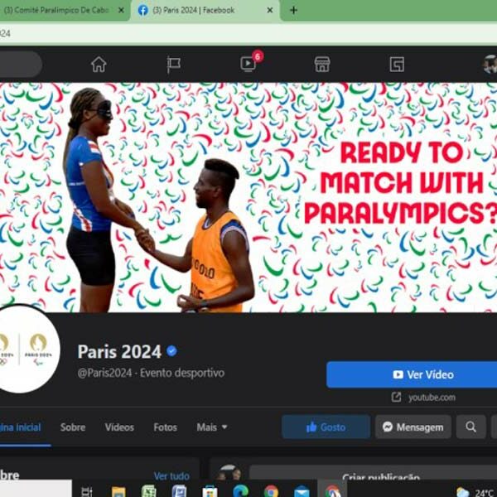The image size is (497, 497).
Task: Open Marketplace storefront icon
Action: (x=322, y=65)
